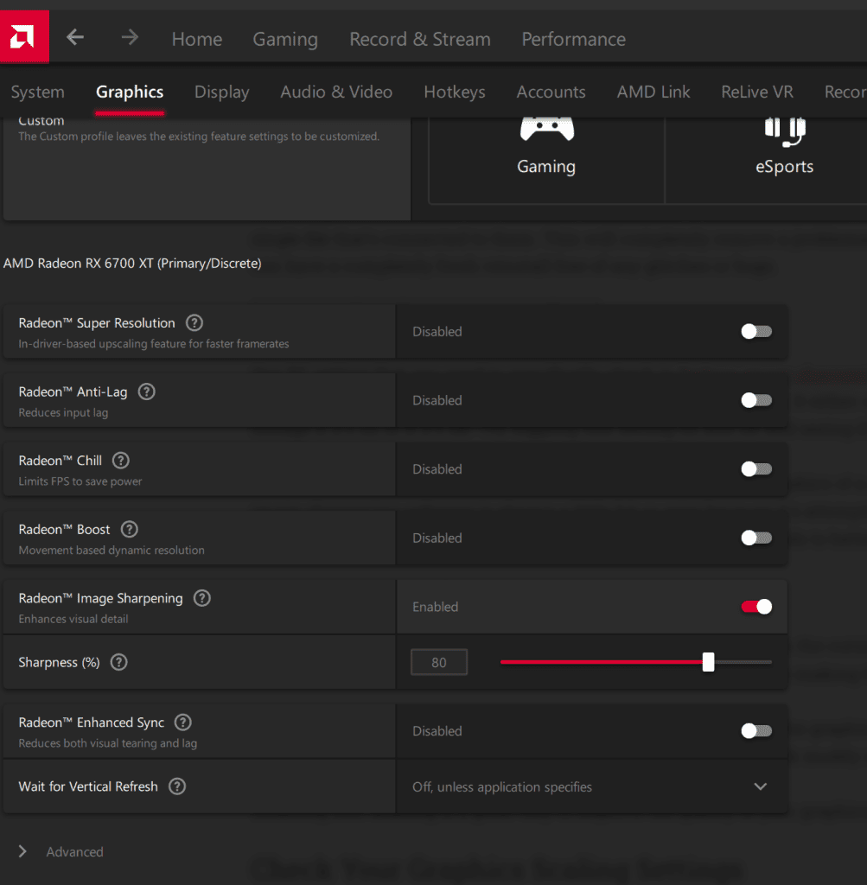Click the Radeon Chill label
This screenshot has height=885, width=867.
pos(60,461)
